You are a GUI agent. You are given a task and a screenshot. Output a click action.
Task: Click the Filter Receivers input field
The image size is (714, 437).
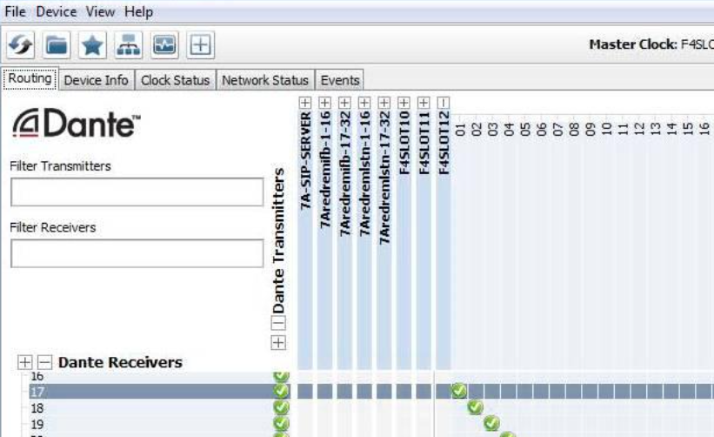pos(137,253)
